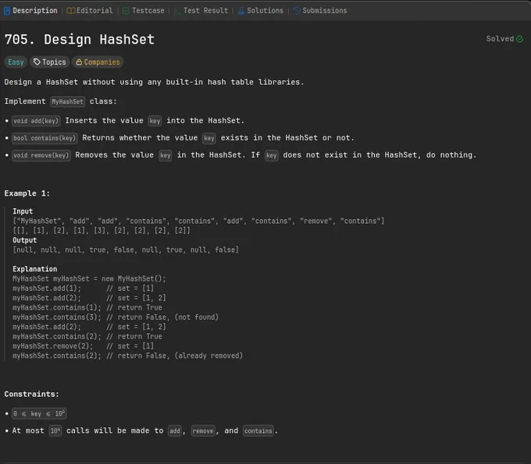This screenshot has width=531, height=464.
Task: Click the bool contains(key) code chip
Action: tap(45, 138)
